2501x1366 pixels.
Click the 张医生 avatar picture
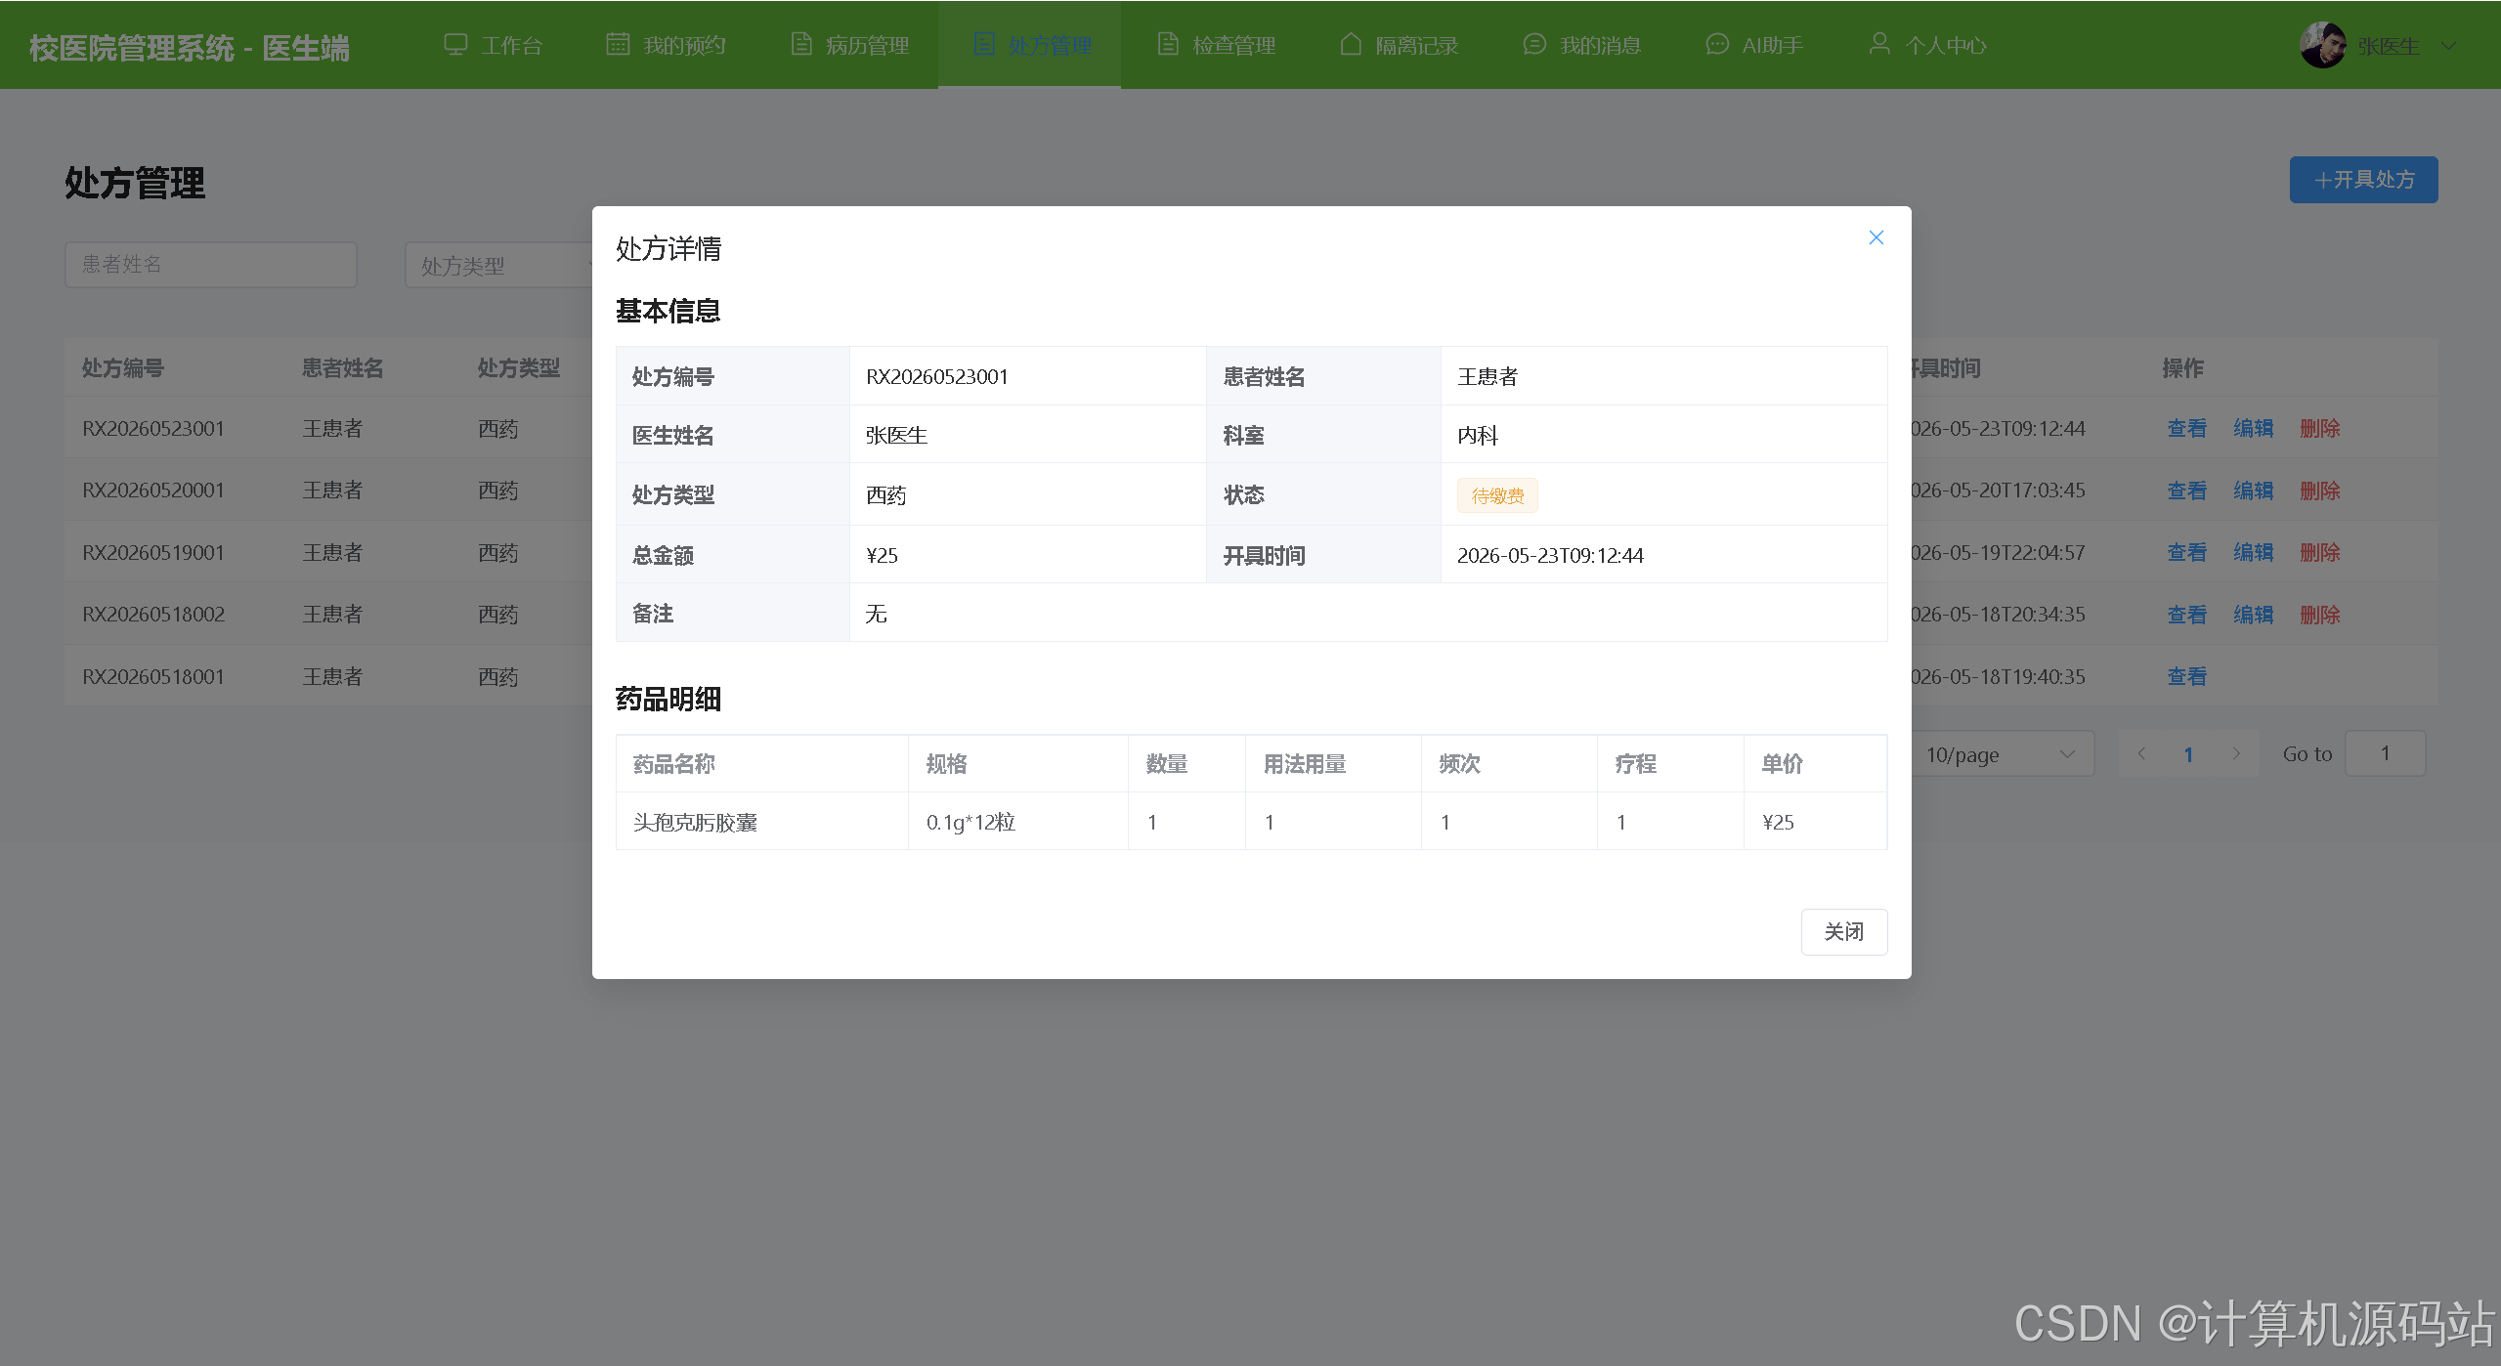coord(2322,45)
